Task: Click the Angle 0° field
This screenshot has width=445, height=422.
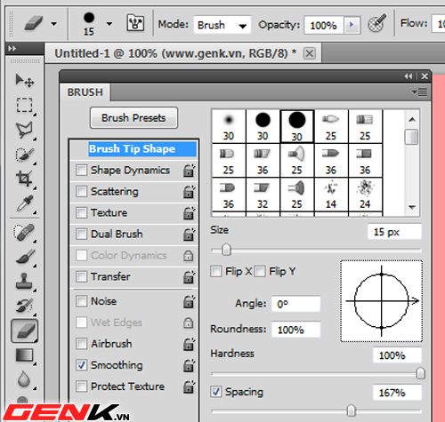Action: [x=295, y=304]
